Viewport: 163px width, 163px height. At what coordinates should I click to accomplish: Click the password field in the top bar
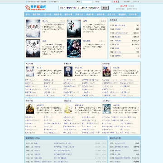[x=105, y=2]
